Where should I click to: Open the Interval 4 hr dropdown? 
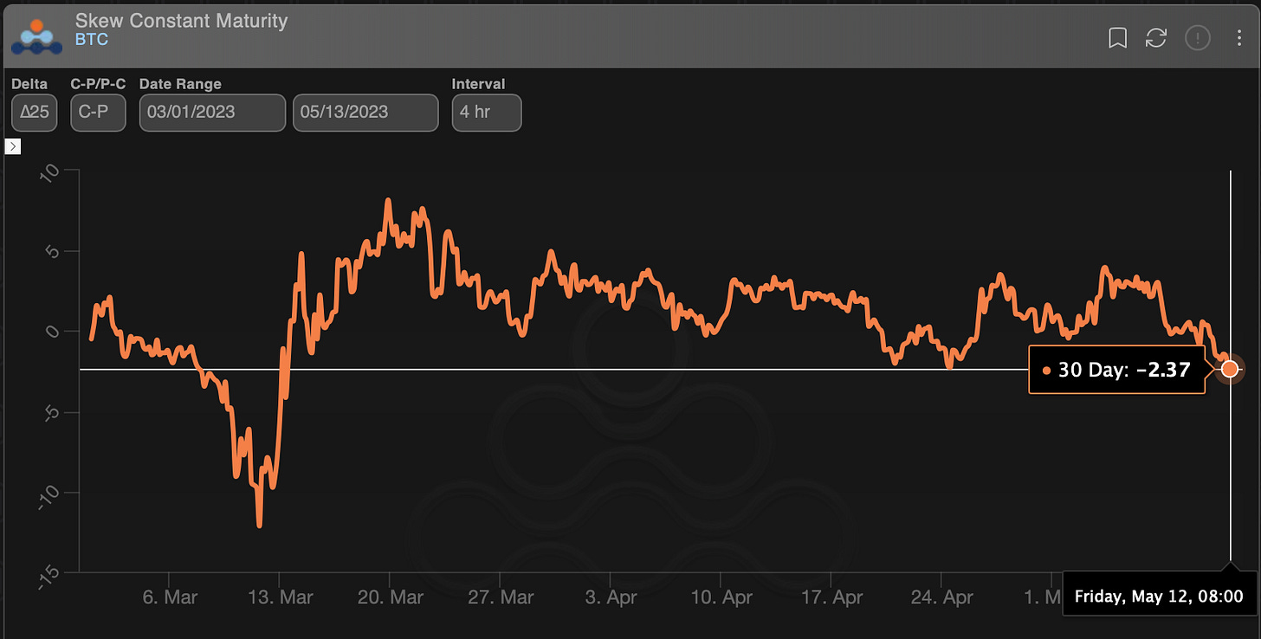point(487,113)
